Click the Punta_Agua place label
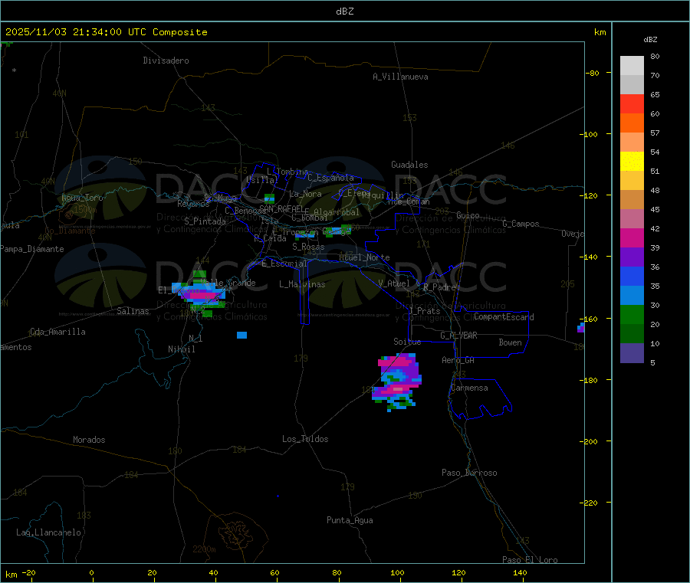Image resolution: width=690 pixels, height=583 pixels. [350, 520]
